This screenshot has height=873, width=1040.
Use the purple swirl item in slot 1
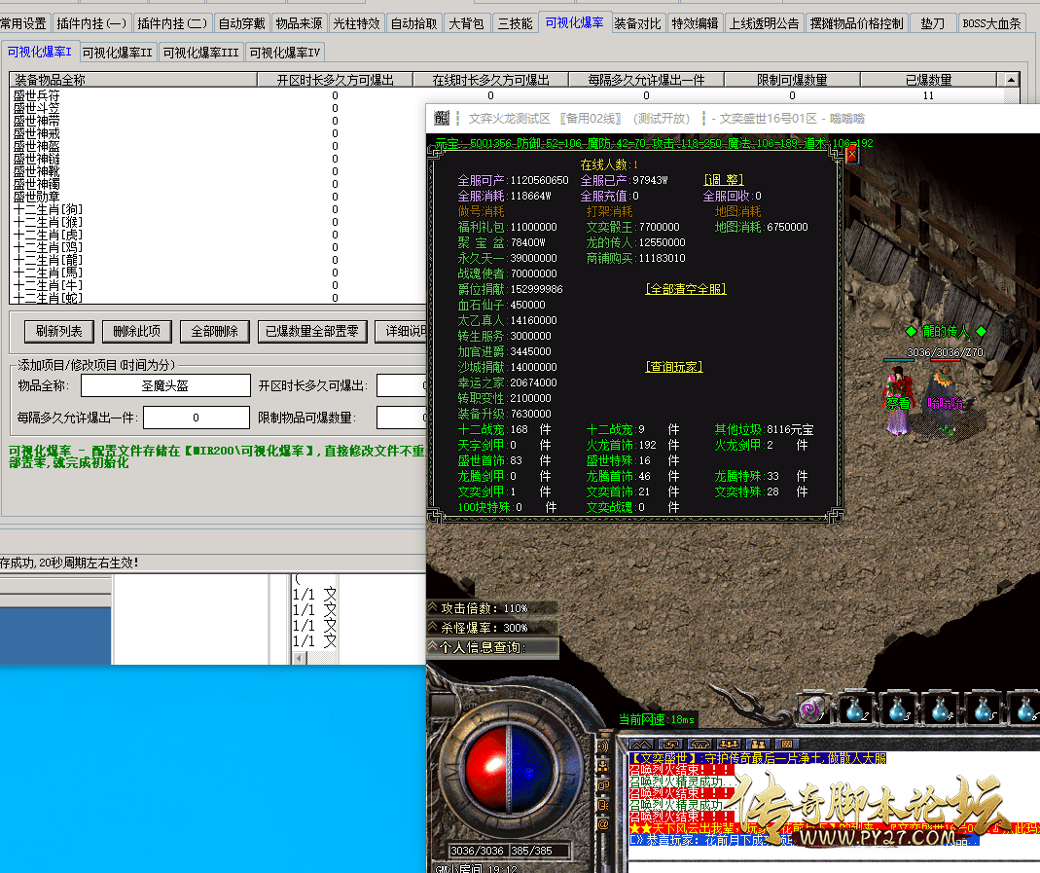[x=811, y=709]
